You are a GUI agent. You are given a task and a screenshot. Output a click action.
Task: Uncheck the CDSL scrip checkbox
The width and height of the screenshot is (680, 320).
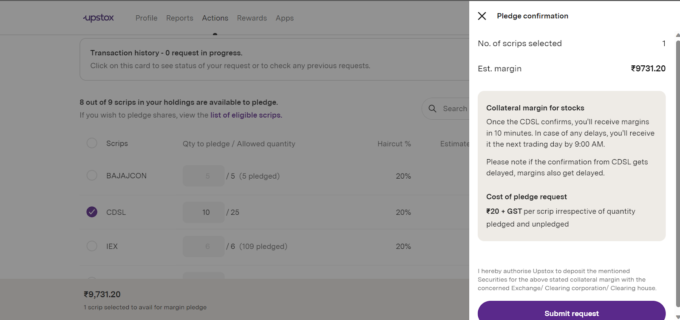tap(92, 212)
